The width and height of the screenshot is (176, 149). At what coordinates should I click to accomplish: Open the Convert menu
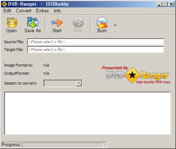point(24,11)
